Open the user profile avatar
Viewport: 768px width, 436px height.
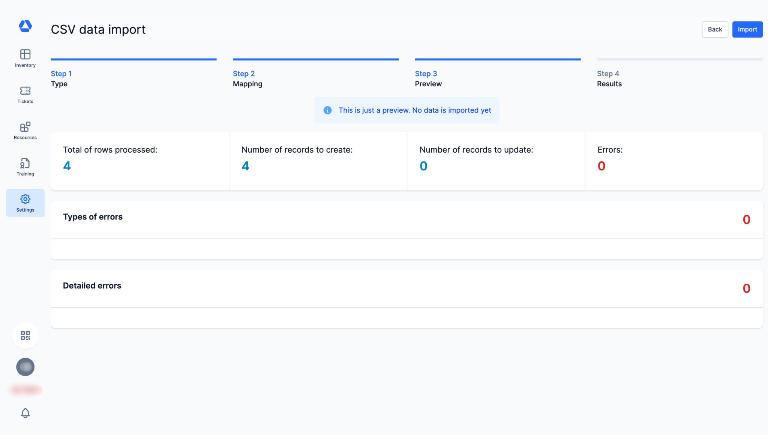click(25, 367)
